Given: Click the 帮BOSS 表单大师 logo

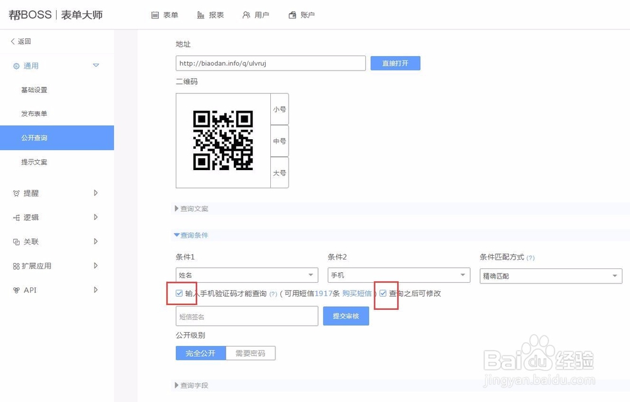Looking at the screenshot, I should 55,15.
